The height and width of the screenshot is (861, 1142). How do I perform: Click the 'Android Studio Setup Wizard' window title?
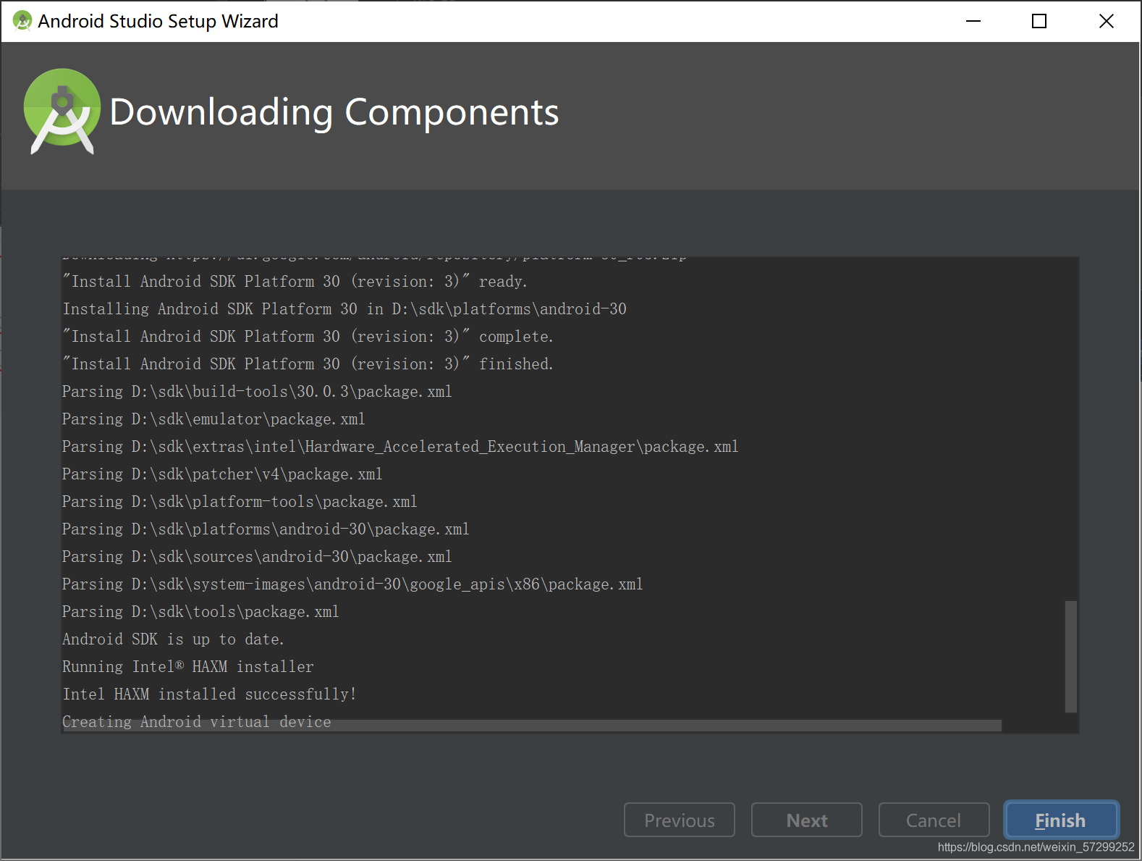(x=158, y=21)
